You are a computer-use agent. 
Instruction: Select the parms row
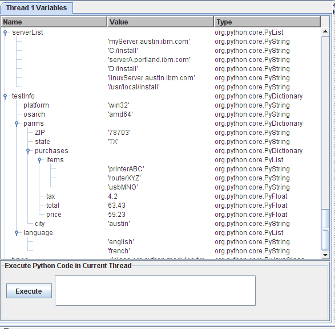161,124
